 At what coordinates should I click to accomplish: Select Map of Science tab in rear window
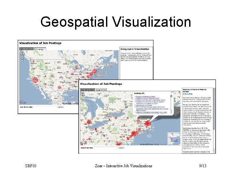point(27,49)
